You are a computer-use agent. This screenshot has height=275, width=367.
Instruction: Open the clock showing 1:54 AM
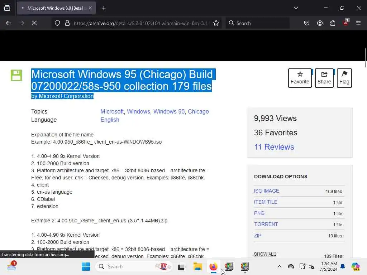(x=328, y=266)
